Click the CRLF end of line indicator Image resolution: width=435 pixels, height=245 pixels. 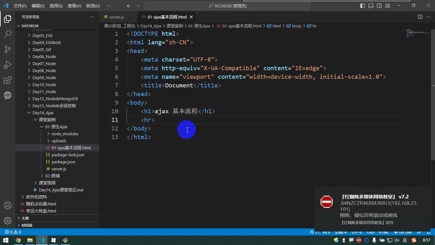pyautogui.click(x=371, y=232)
